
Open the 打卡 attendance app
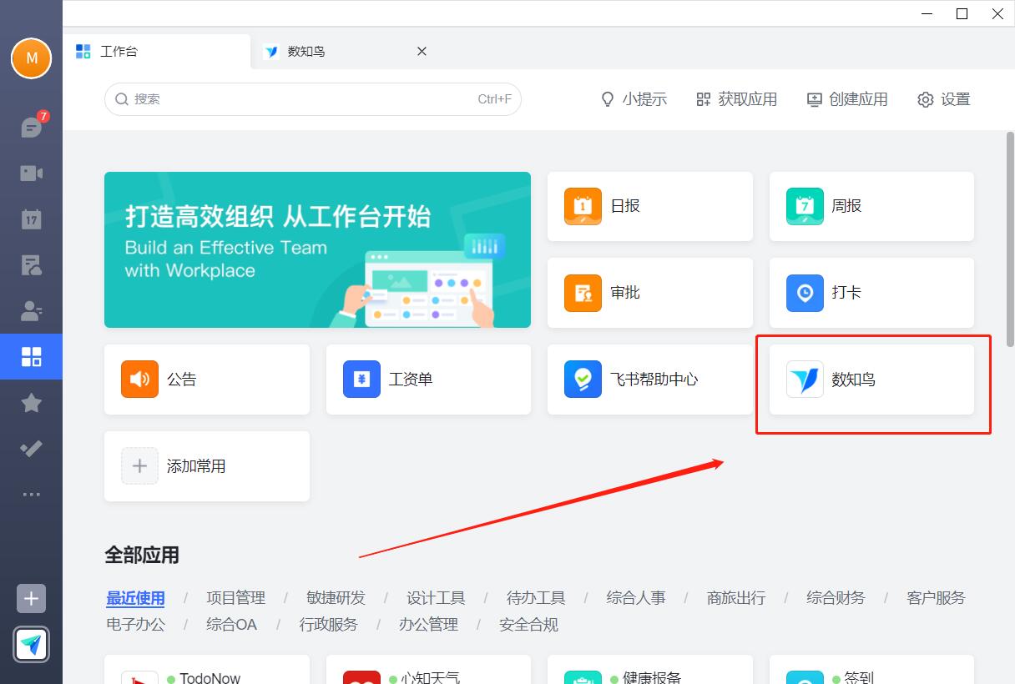point(871,293)
